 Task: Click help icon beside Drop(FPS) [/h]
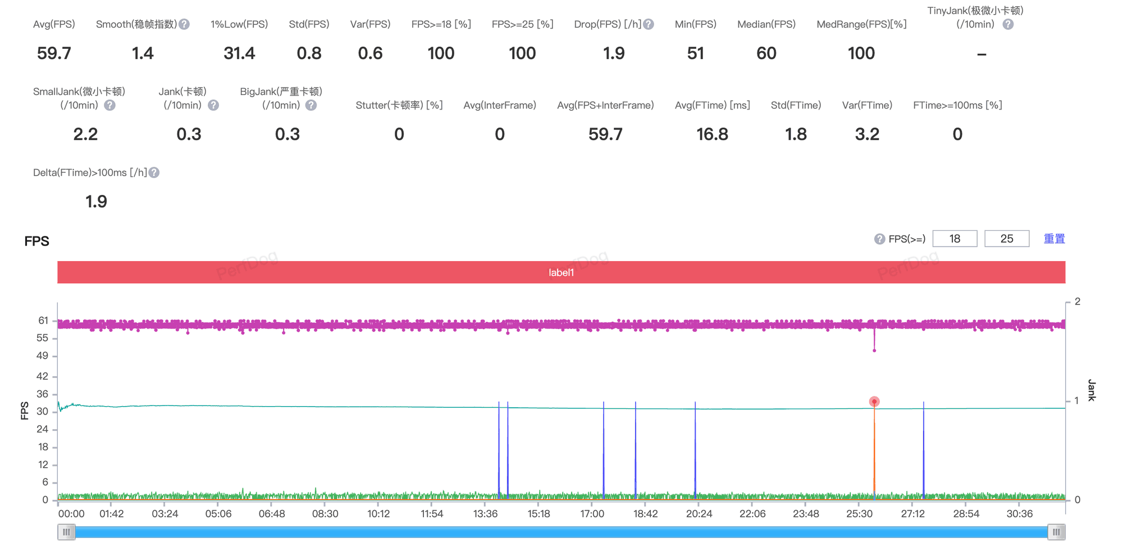[649, 24]
